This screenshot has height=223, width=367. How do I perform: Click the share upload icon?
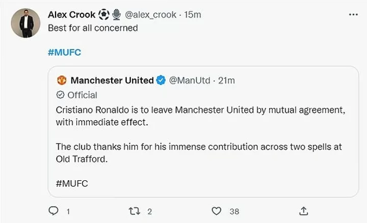tap(303, 211)
